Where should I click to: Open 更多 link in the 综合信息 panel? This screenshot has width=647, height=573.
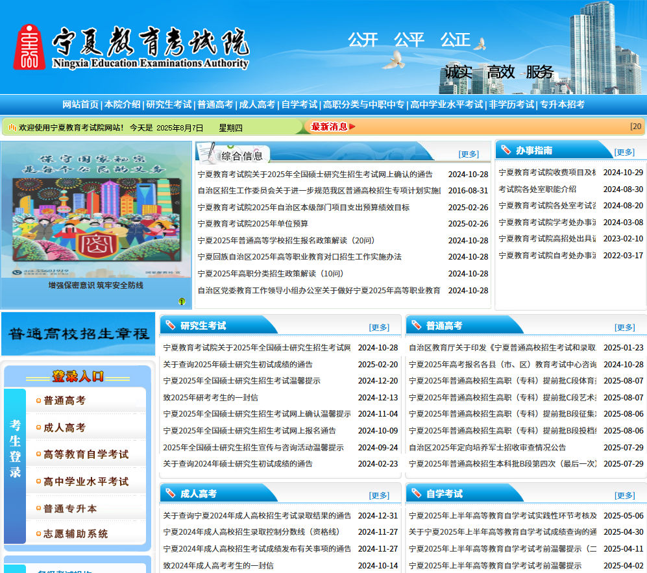[x=469, y=154]
